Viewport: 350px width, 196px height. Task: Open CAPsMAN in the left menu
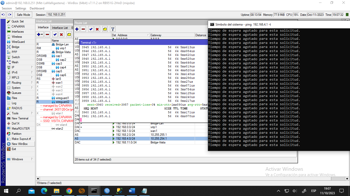coord(18,27)
